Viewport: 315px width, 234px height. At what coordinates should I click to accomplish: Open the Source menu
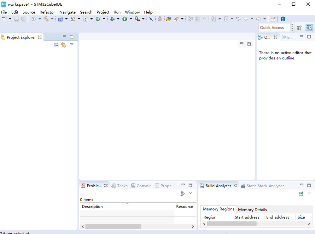tap(29, 12)
